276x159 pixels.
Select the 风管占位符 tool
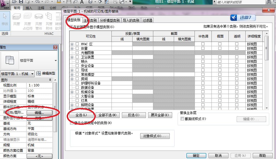click(28, 21)
